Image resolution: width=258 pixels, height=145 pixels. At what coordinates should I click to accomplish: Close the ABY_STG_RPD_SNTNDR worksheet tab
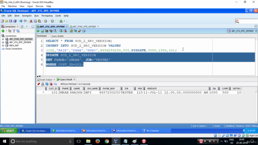point(67,27)
